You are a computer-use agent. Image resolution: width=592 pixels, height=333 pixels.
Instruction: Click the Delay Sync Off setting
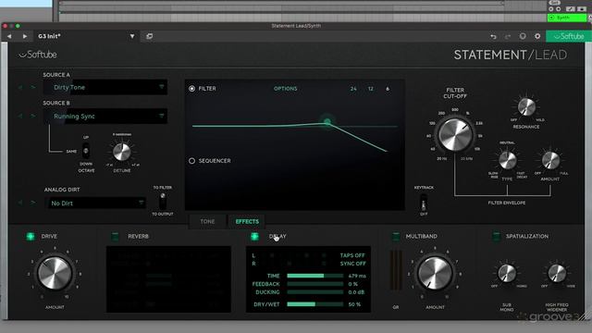(352, 264)
